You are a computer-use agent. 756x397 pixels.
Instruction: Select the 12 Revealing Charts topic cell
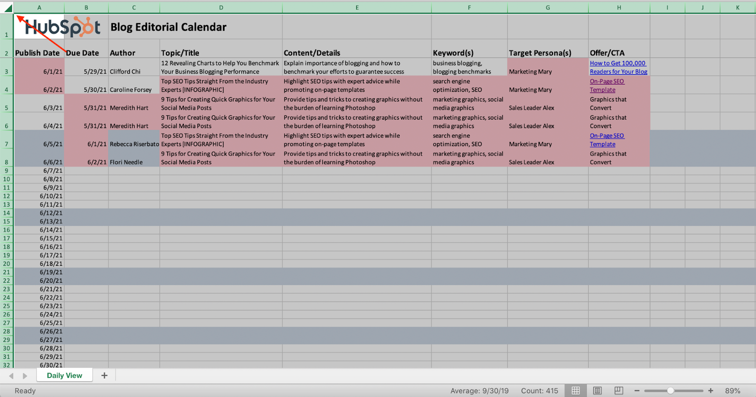tap(221, 67)
